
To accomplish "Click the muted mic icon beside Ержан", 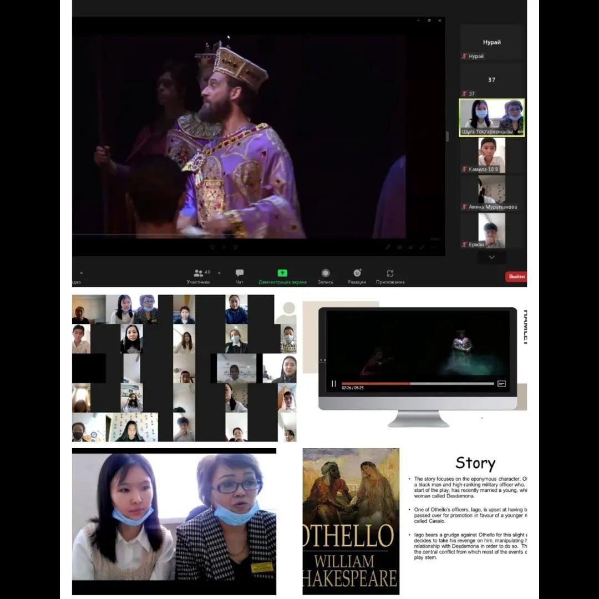I will [x=465, y=244].
